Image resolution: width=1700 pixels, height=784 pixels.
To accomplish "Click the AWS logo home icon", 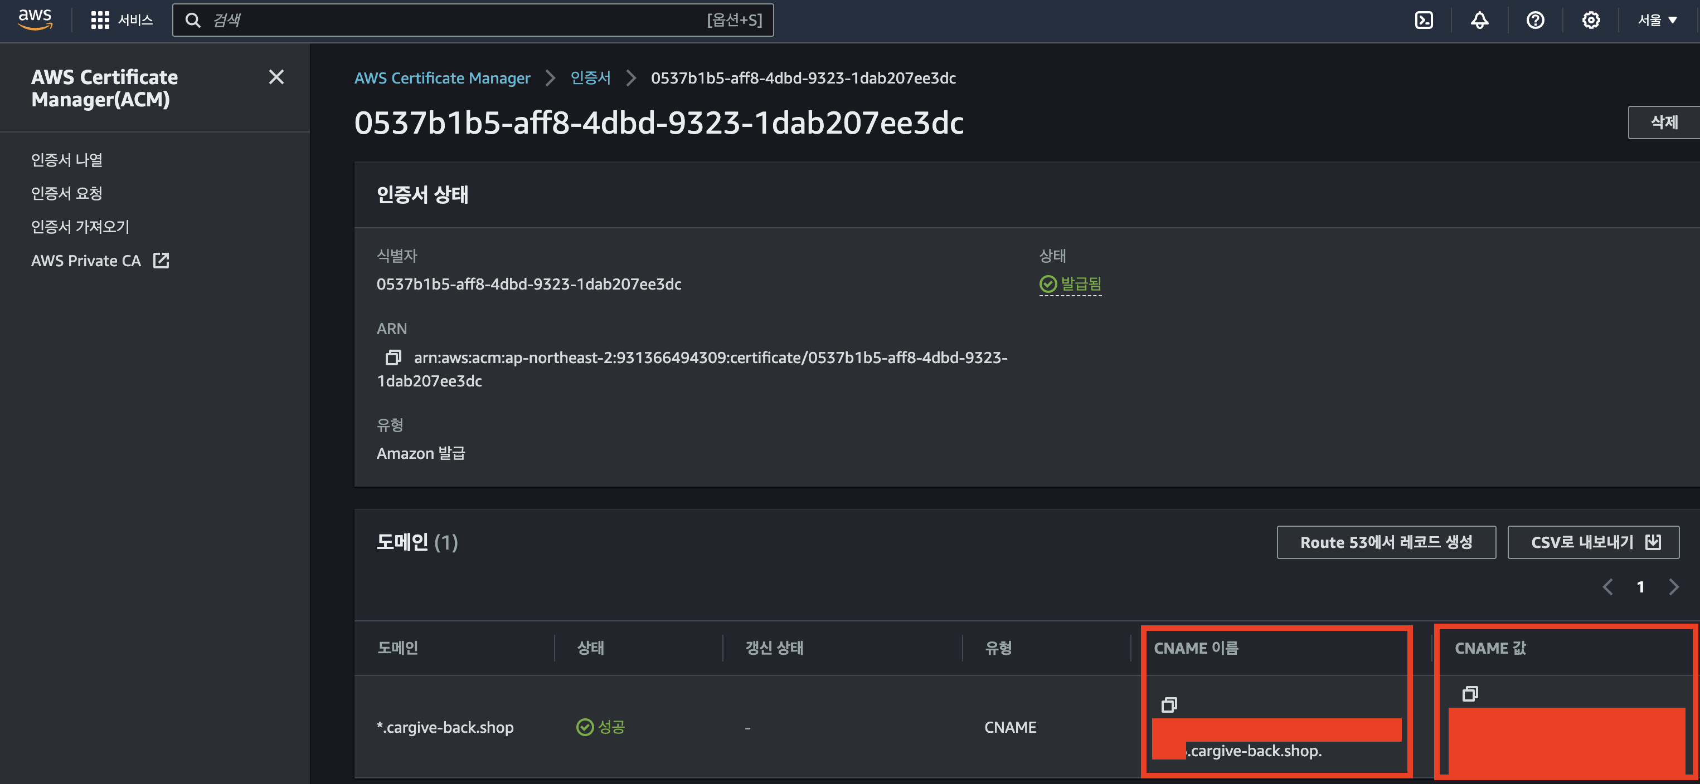I will [x=35, y=20].
